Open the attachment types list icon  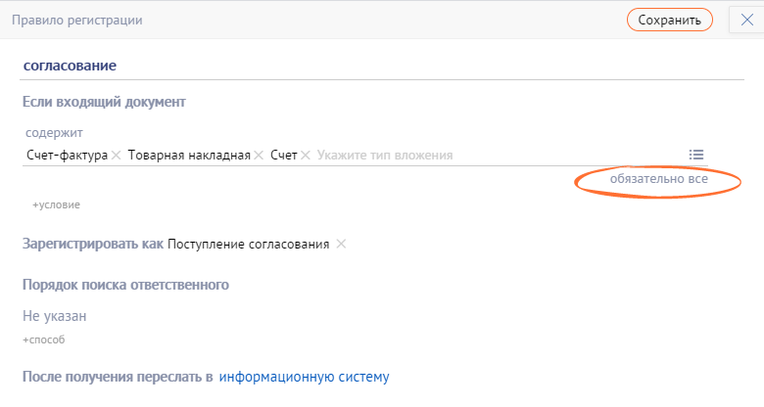click(696, 155)
